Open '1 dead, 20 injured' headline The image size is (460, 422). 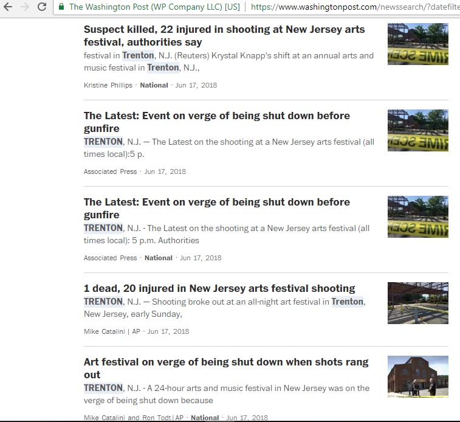(219, 288)
